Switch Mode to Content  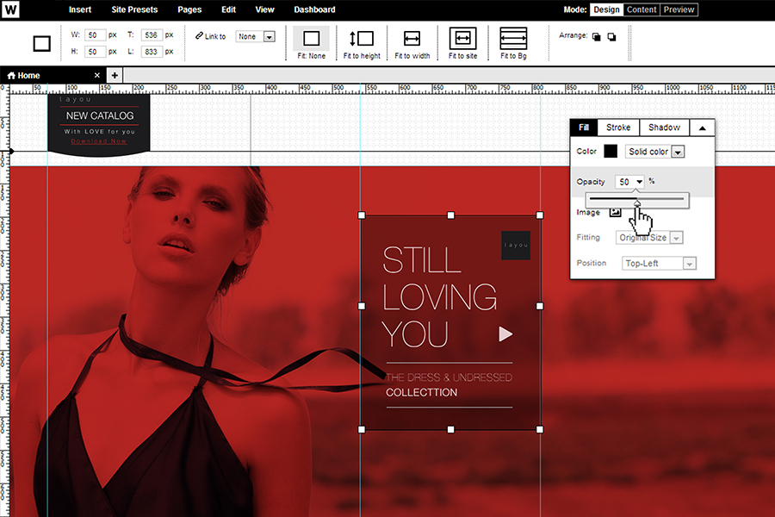tap(641, 9)
